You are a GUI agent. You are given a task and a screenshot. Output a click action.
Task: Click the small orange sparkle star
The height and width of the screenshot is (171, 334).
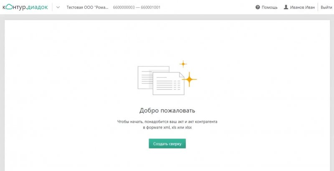(x=183, y=64)
